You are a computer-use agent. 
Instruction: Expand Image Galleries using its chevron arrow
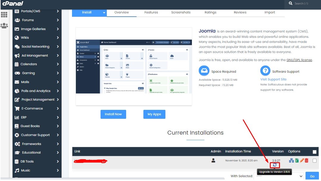pyautogui.click(x=58, y=29)
